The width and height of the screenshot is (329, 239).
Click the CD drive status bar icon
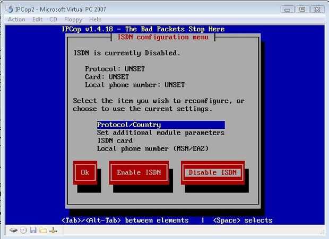pos(23,230)
